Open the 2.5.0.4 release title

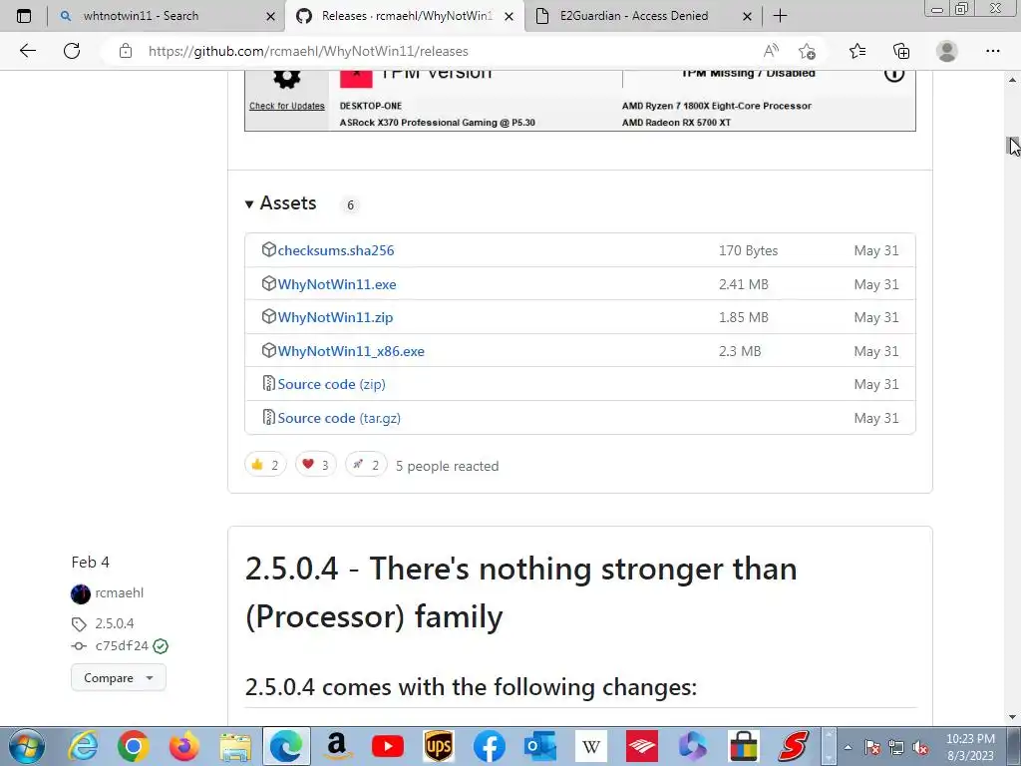point(520,592)
